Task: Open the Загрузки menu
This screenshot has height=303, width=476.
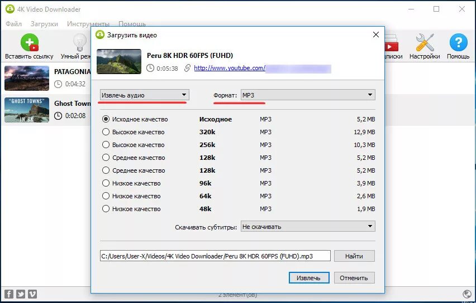Action: pyautogui.click(x=44, y=23)
